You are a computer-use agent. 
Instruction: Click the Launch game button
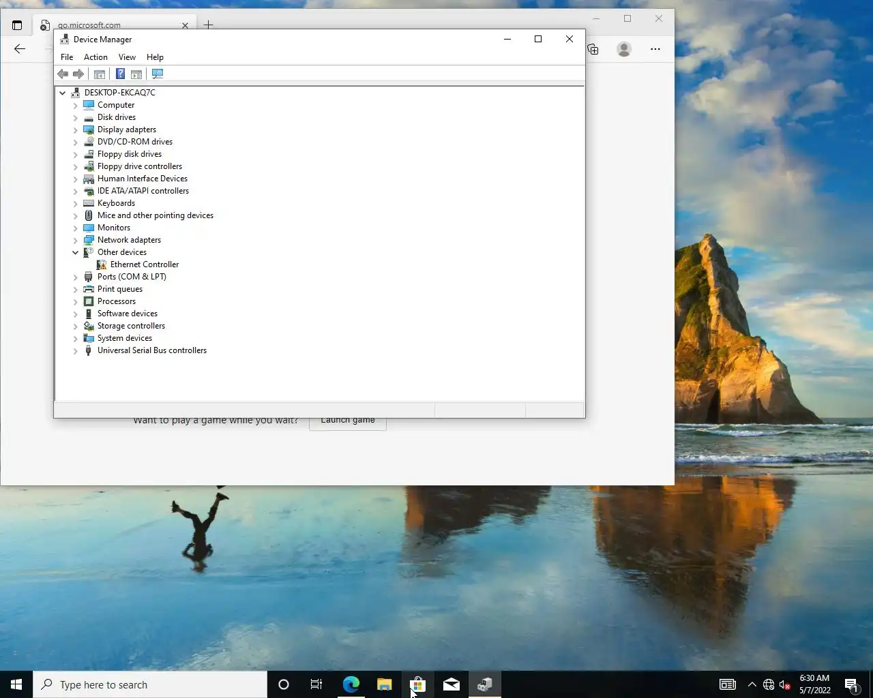[x=348, y=420]
